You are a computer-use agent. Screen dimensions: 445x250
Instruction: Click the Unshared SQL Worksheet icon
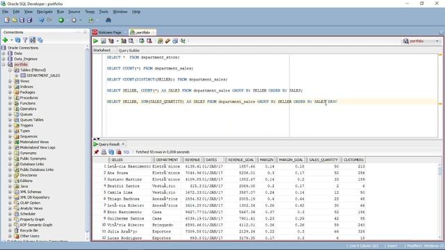[x=161, y=41]
